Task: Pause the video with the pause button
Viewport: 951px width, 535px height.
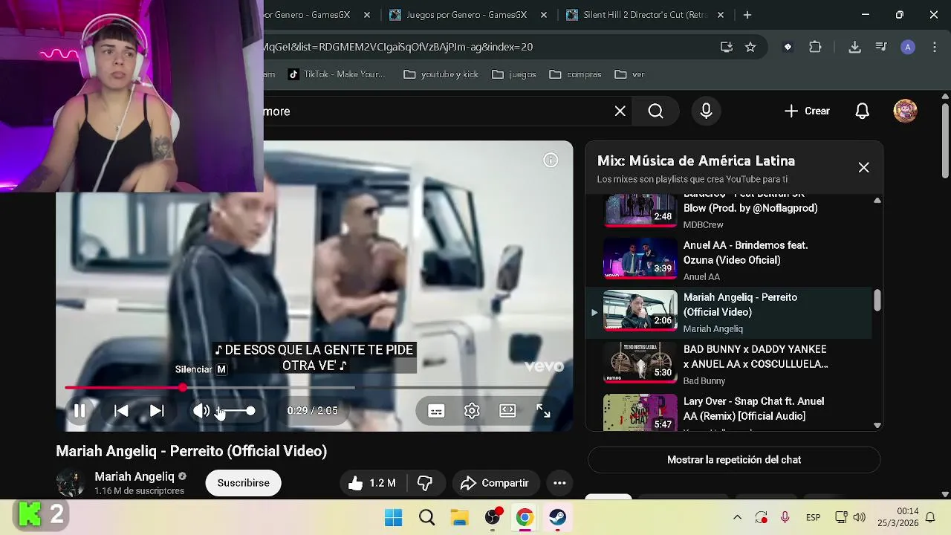Action: 79,411
